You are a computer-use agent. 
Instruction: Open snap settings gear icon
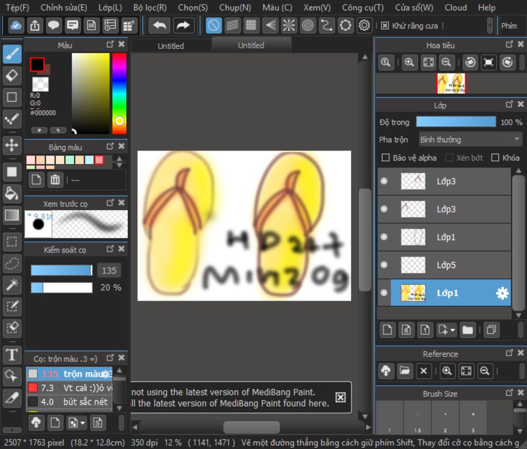(364, 25)
